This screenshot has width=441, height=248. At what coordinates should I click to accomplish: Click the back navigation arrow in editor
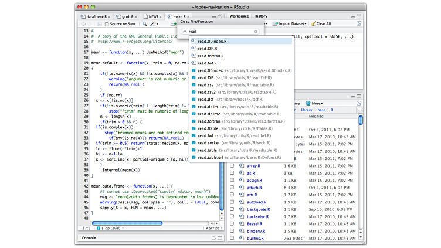pyautogui.click(x=84, y=24)
